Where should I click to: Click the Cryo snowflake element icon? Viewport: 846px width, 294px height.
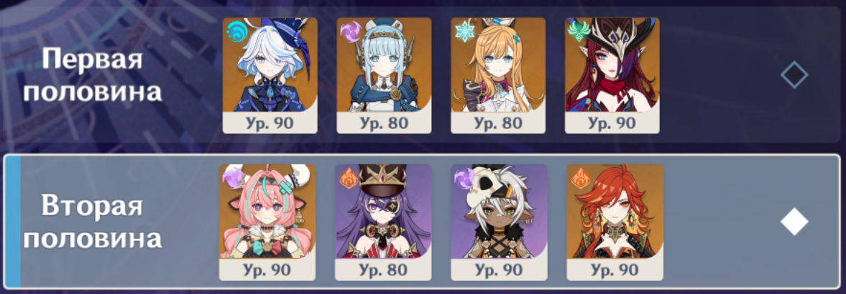pyautogui.click(x=464, y=32)
